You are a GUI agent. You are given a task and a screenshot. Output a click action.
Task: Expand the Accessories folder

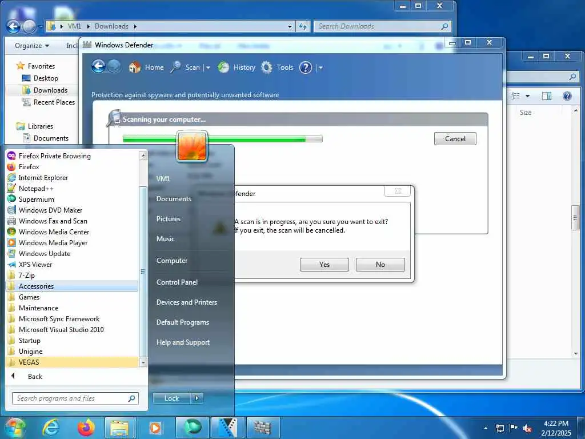click(72, 286)
